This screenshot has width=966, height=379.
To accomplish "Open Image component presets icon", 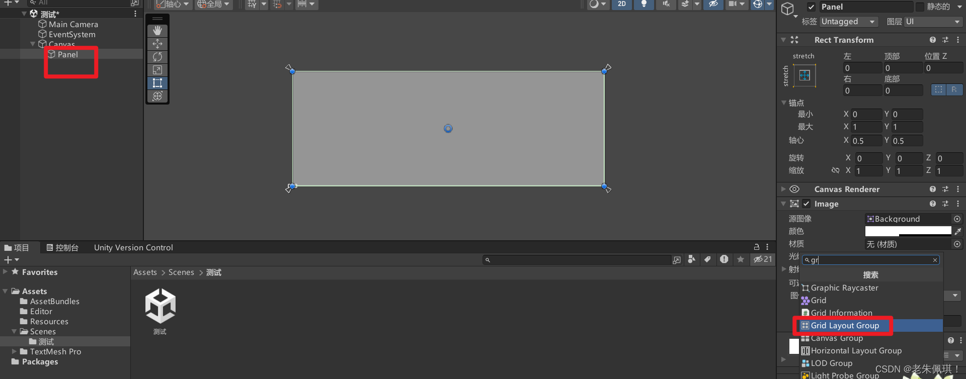I will pyautogui.click(x=945, y=204).
